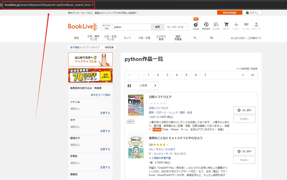Image resolution: width=287 pixels, height=180 pixels.
Task: Open the shopping cart icon
Action: [x=226, y=26]
